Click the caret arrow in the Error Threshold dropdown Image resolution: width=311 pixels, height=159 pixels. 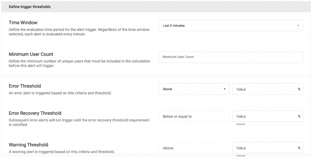(x=224, y=89)
